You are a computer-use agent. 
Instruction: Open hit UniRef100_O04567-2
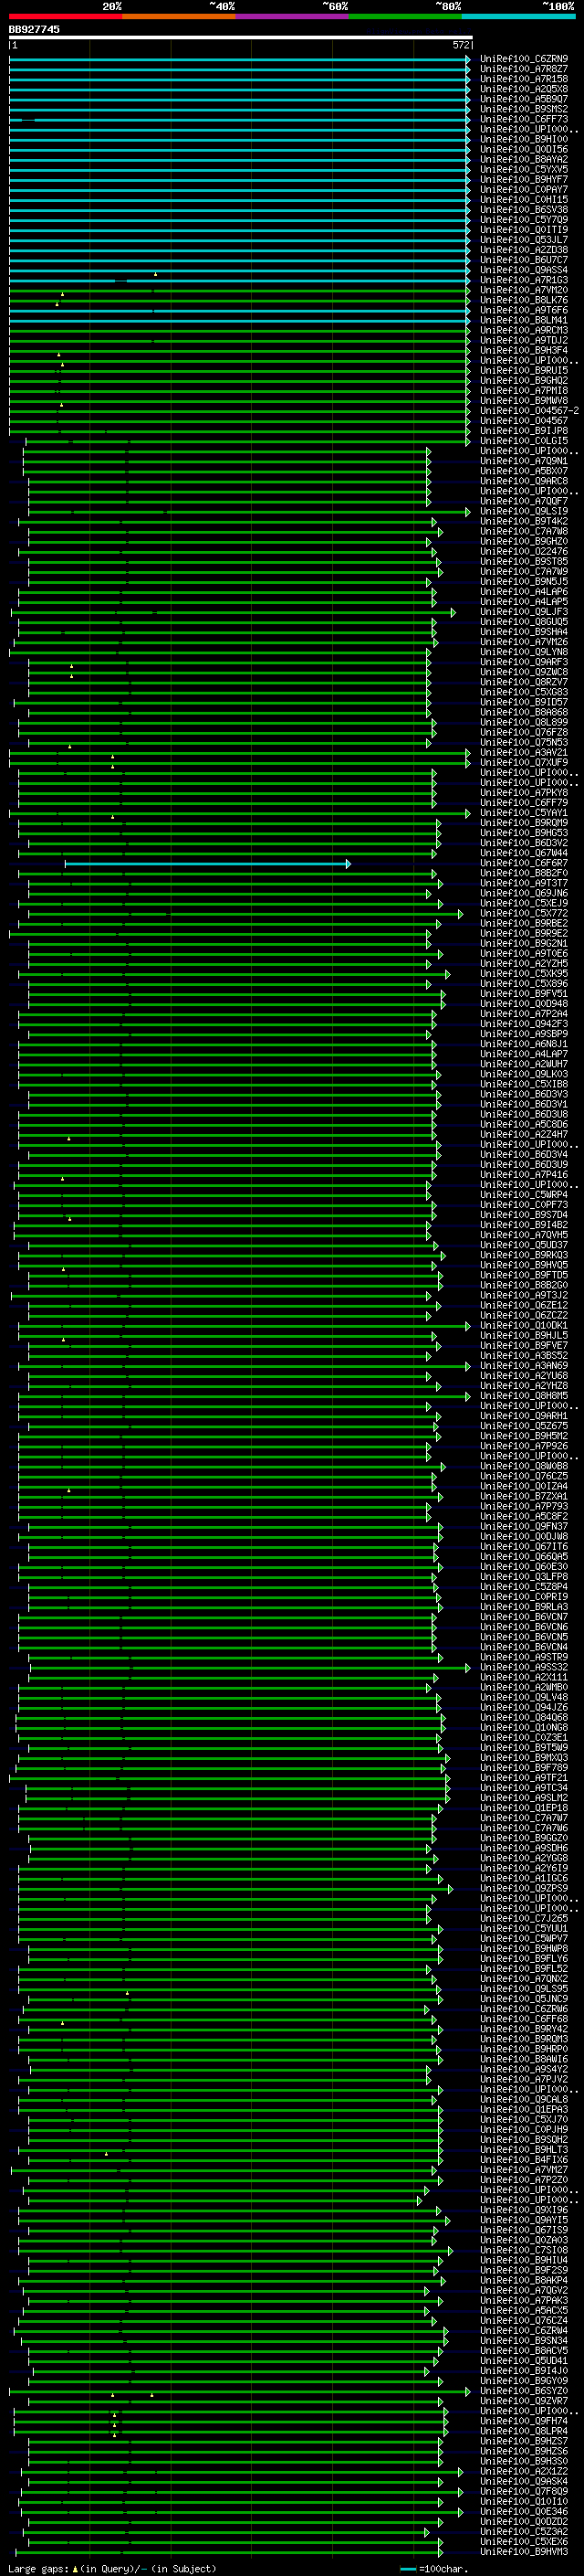click(x=529, y=411)
